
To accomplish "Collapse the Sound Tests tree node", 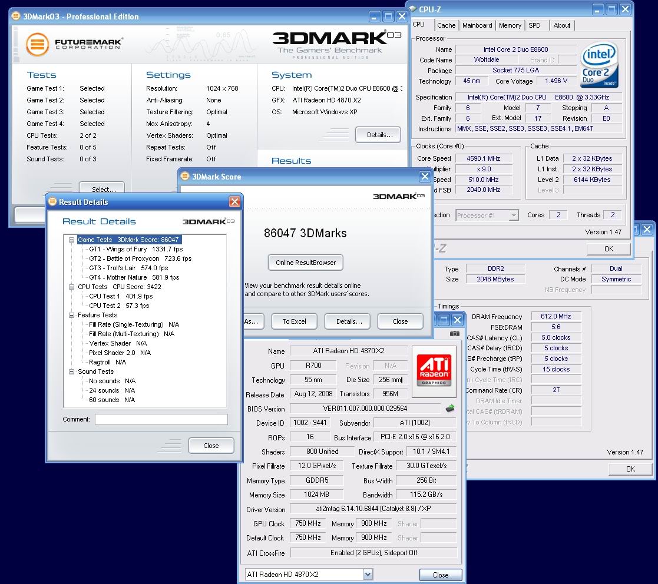I will 71,371.
